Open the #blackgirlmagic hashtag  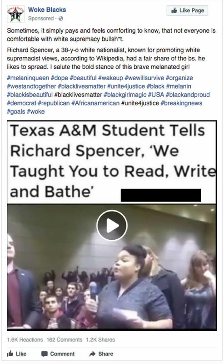[x=125, y=95]
